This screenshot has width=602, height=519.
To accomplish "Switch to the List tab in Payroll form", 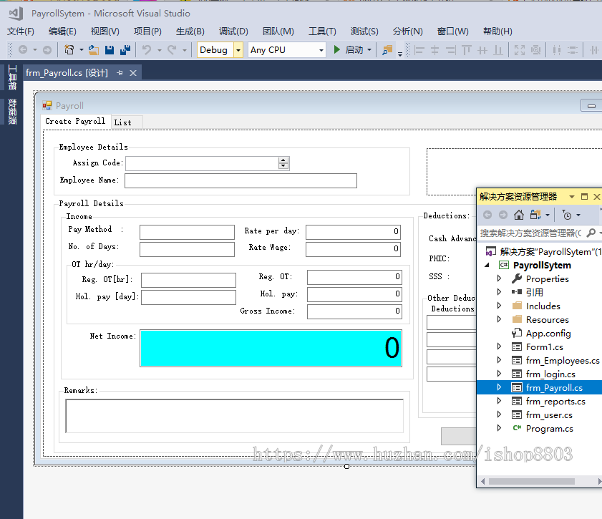I will [x=123, y=122].
